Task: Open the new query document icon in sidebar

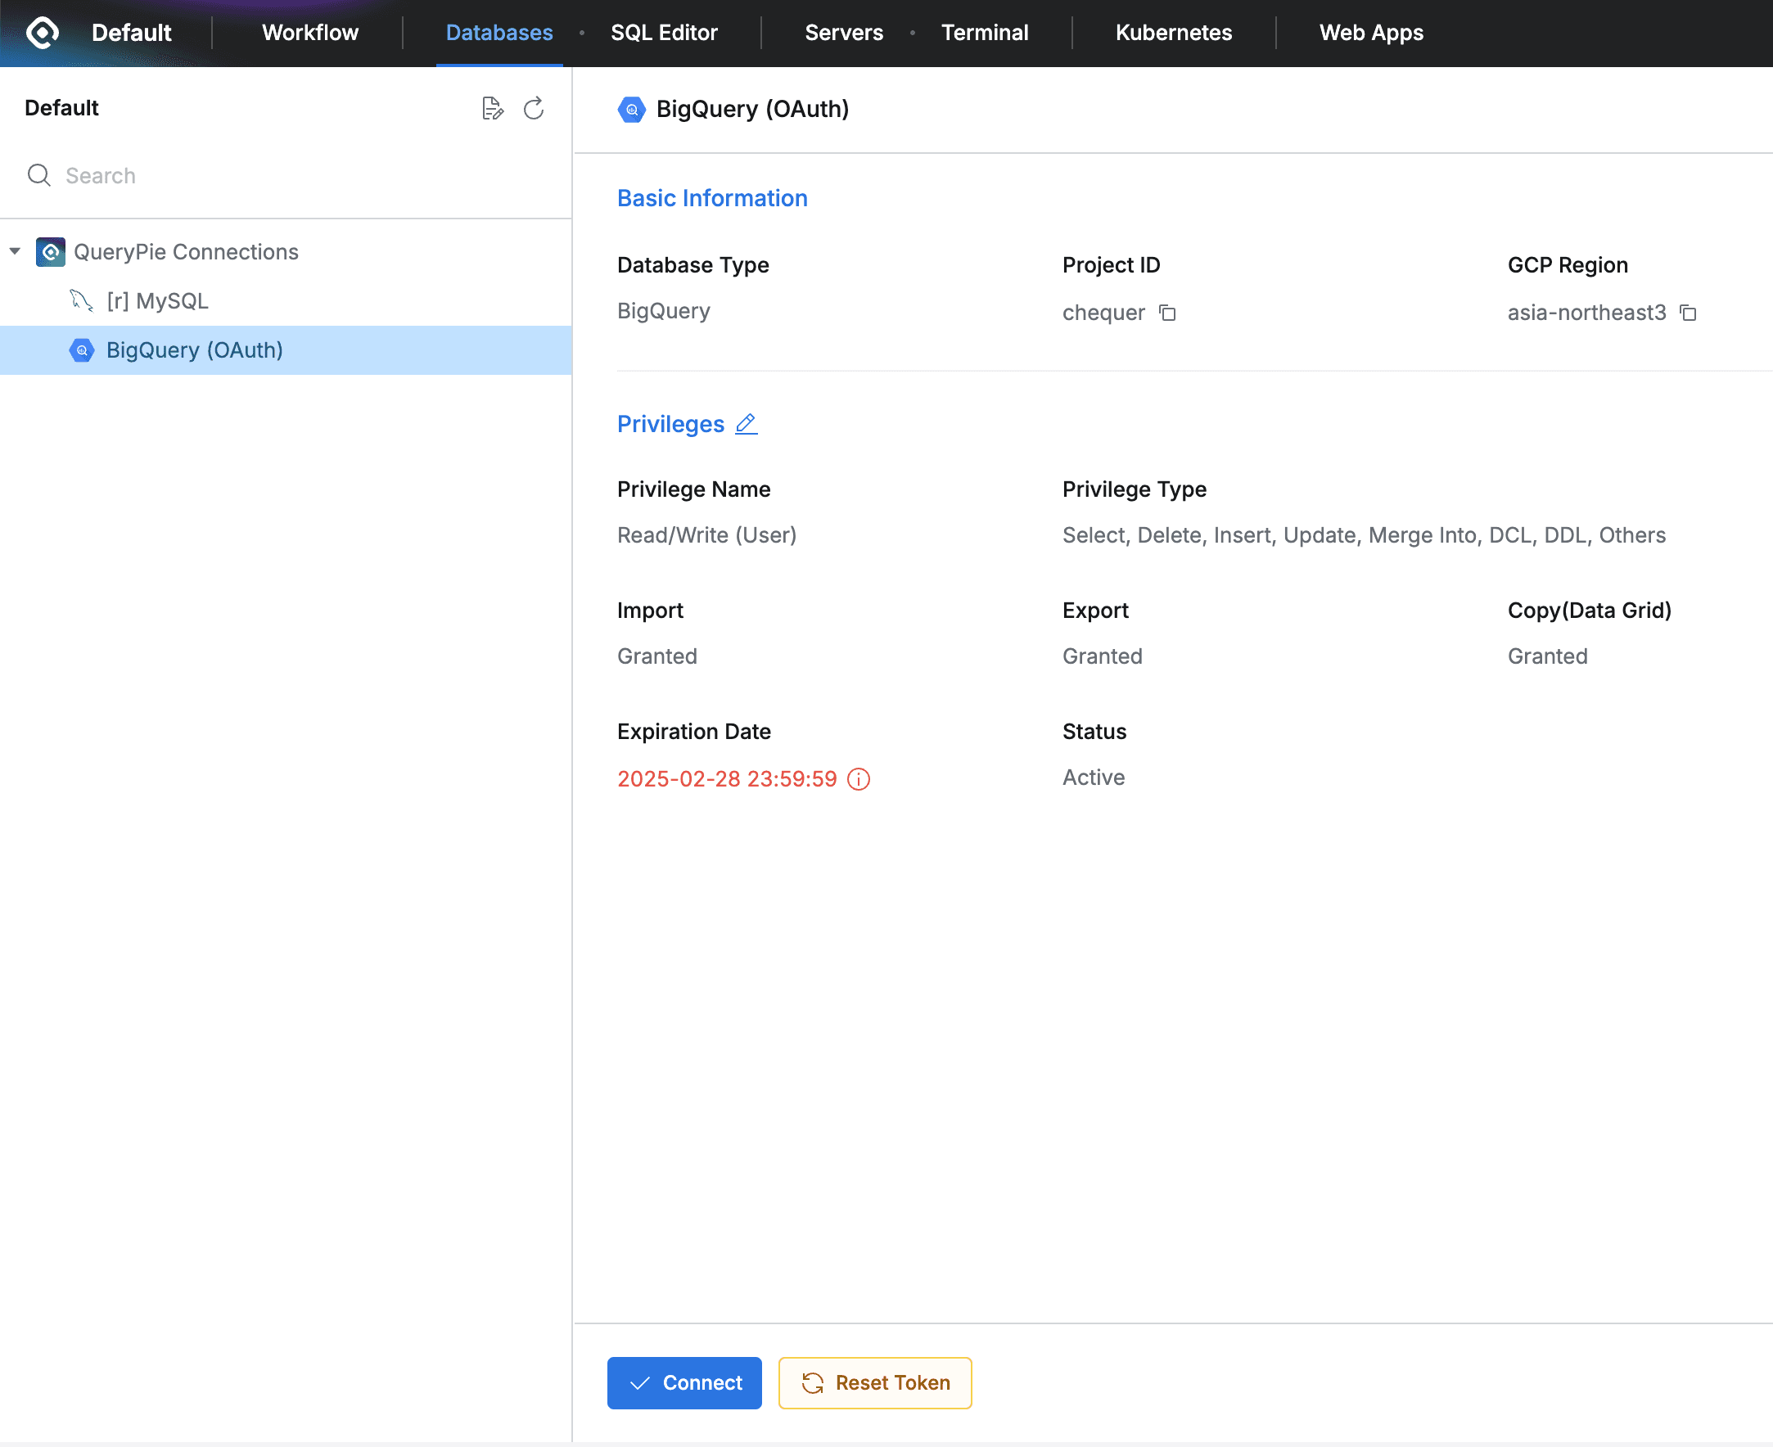Action: click(492, 107)
